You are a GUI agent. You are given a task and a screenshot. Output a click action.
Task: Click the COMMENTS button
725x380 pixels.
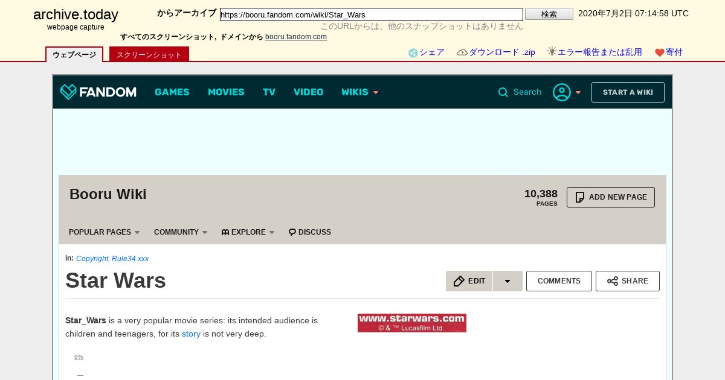(x=559, y=281)
